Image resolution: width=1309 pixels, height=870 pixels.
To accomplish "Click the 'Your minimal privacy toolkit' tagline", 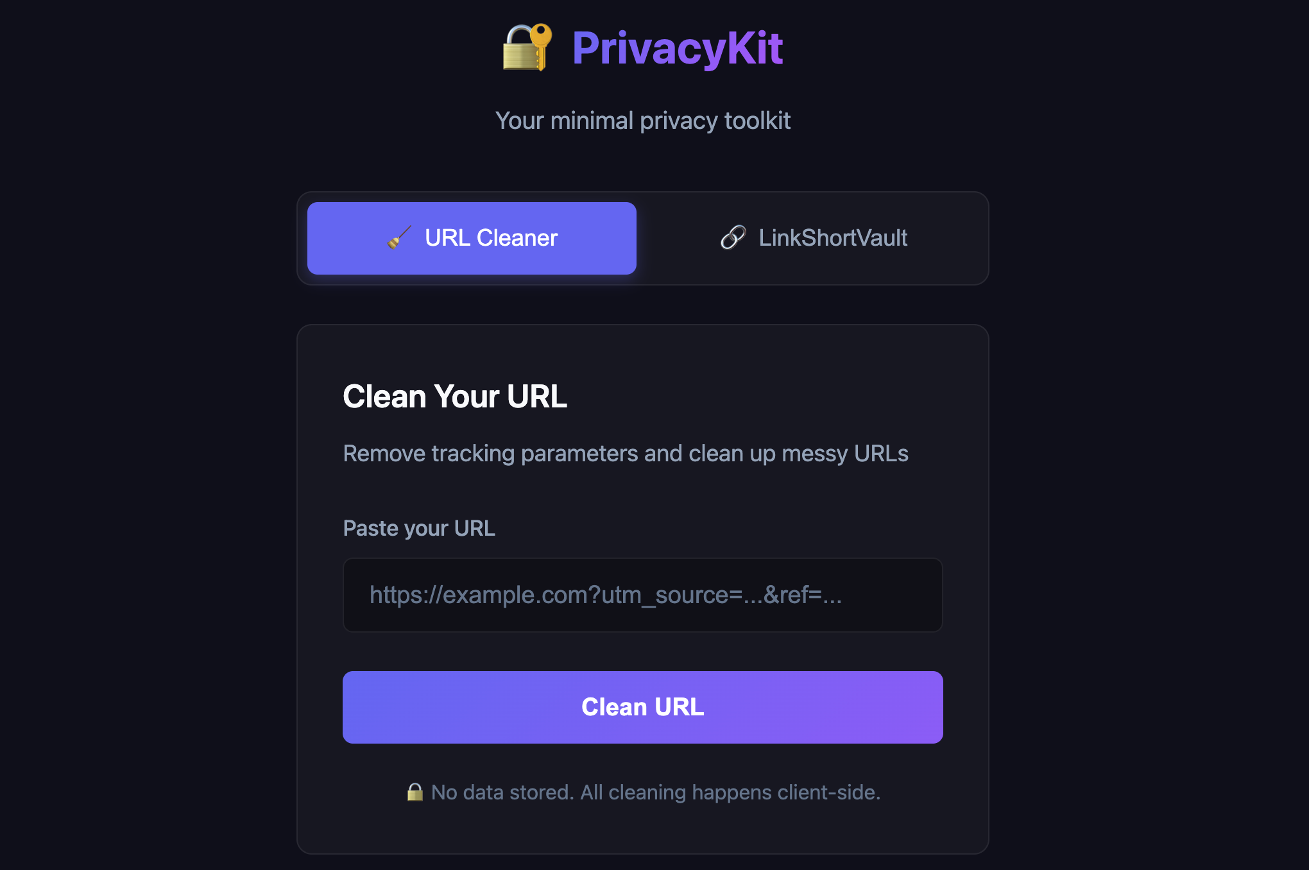I will [x=642, y=121].
